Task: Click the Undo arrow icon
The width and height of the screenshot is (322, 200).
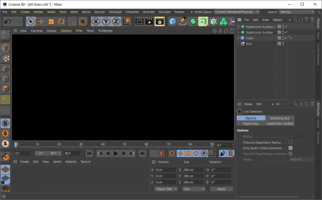Action: (x=8, y=21)
